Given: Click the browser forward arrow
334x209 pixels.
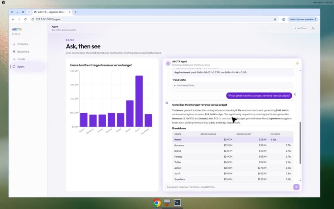Looking at the screenshot, I should coord(19,19).
